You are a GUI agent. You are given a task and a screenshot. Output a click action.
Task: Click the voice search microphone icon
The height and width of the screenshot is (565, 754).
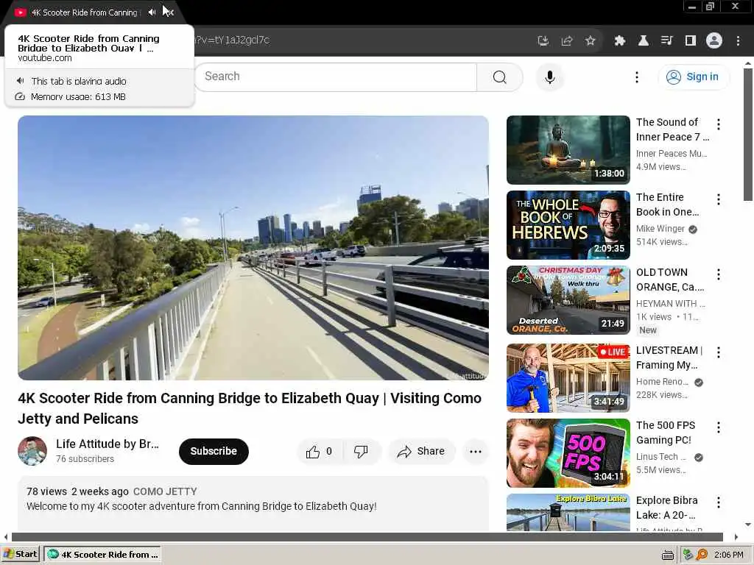[x=549, y=77]
